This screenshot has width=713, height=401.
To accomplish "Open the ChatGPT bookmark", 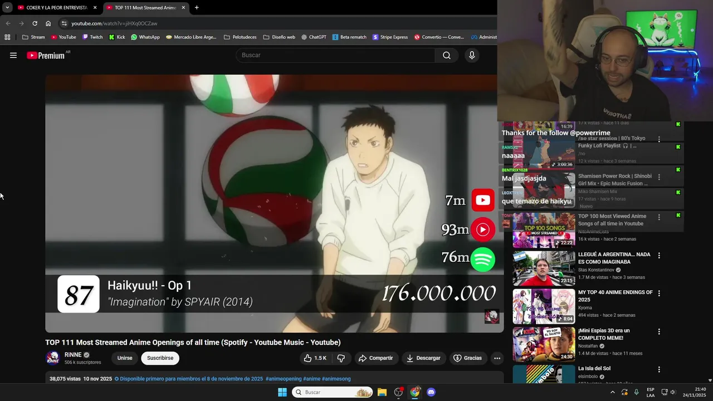I will click(x=314, y=37).
